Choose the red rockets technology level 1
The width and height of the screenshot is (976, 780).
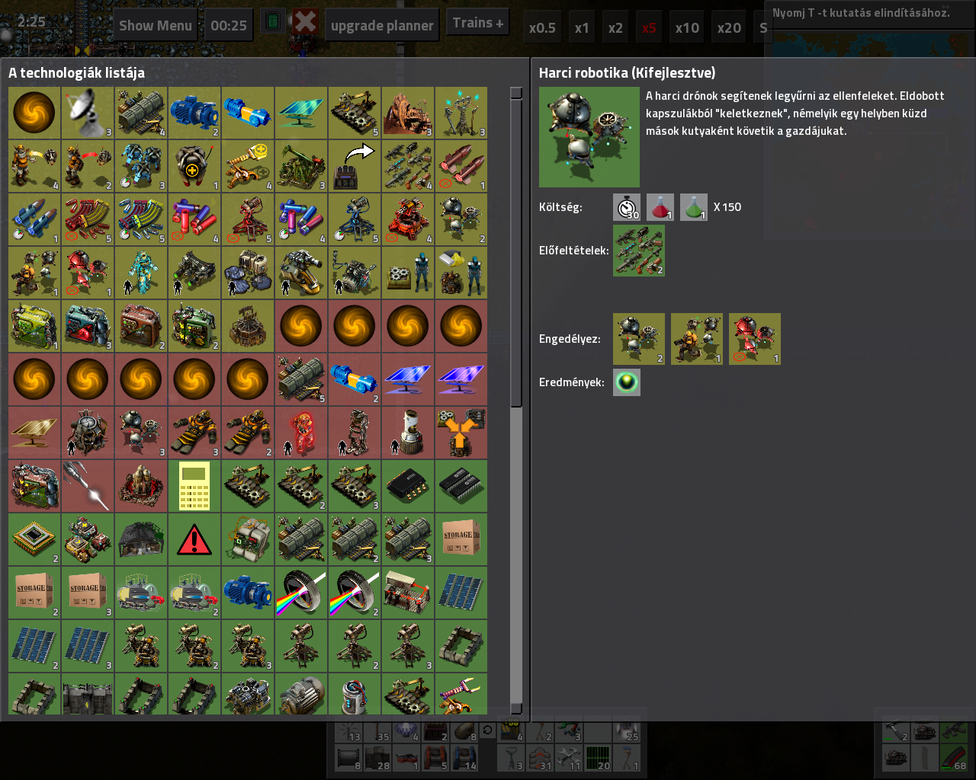click(x=461, y=166)
